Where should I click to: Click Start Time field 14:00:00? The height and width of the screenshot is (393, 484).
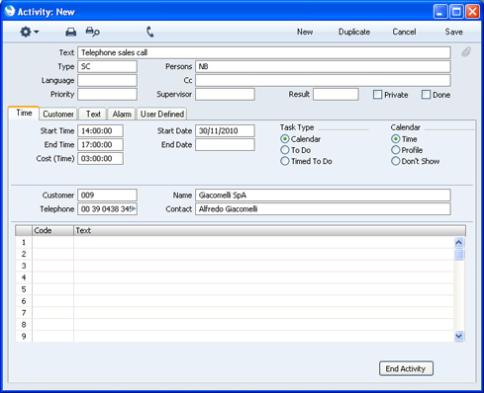100,130
